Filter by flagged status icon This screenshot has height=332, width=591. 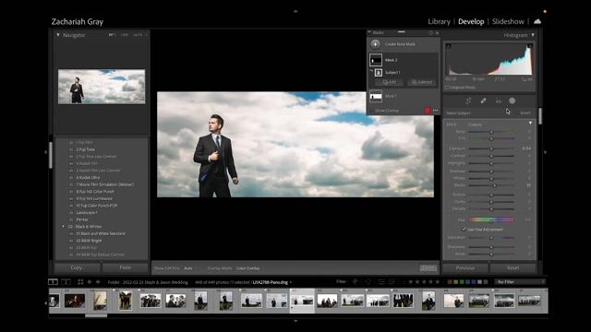point(355,281)
